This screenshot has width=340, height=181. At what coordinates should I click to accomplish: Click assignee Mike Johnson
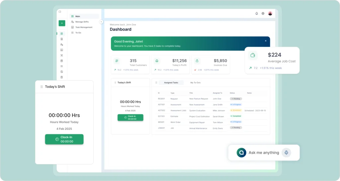[219, 111]
